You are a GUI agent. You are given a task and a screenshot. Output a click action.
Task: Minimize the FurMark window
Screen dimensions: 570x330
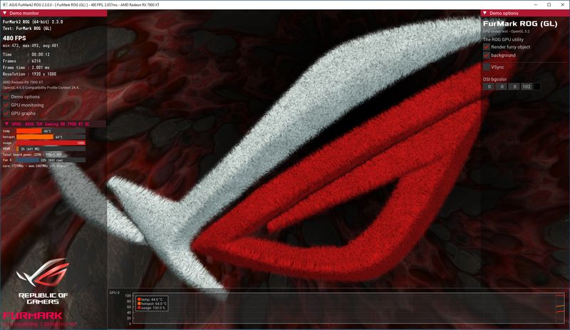(536, 5)
